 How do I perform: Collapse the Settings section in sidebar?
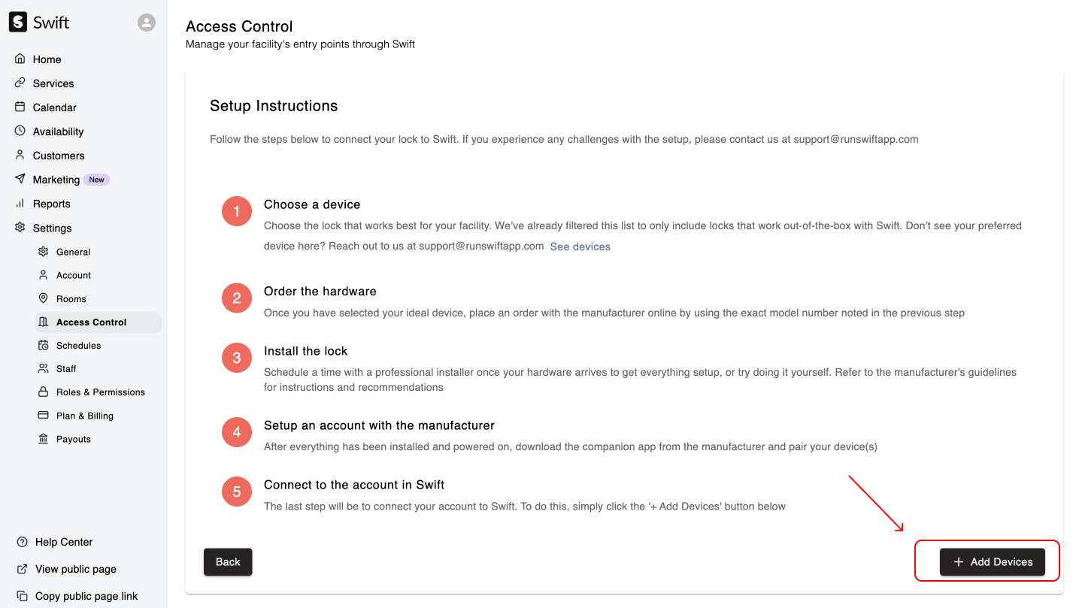[52, 228]
